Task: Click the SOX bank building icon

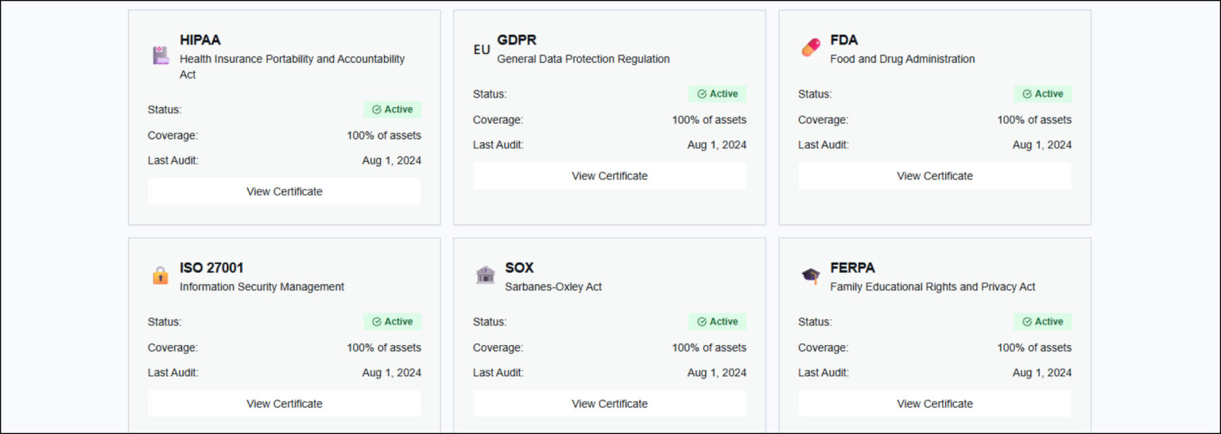Action: [485, 275]
